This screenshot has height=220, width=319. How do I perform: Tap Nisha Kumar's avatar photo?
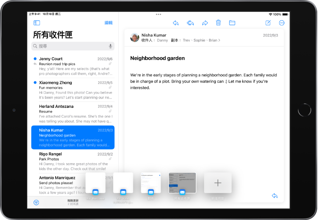(135, 37)
